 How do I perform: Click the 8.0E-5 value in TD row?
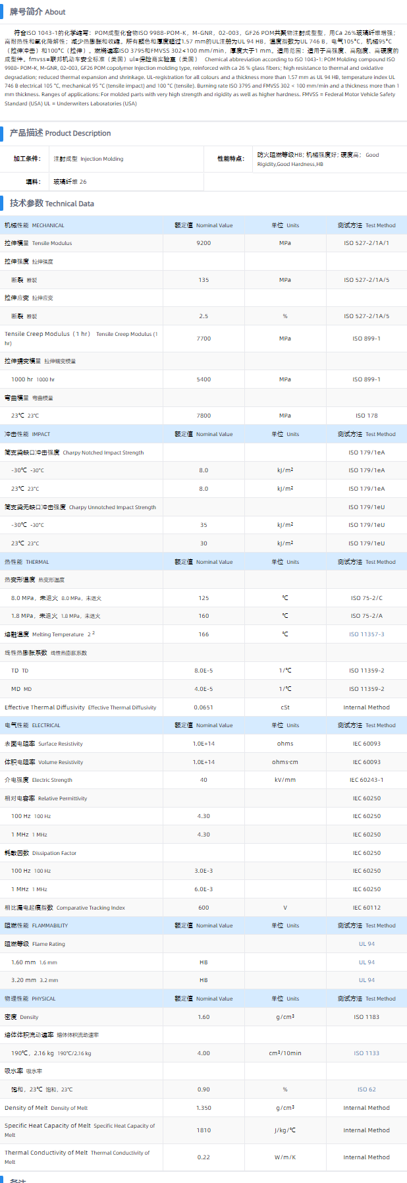pos(203,671)
